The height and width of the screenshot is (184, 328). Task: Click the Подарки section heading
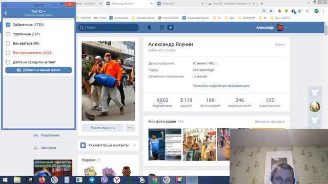click(x=89, y=160)
